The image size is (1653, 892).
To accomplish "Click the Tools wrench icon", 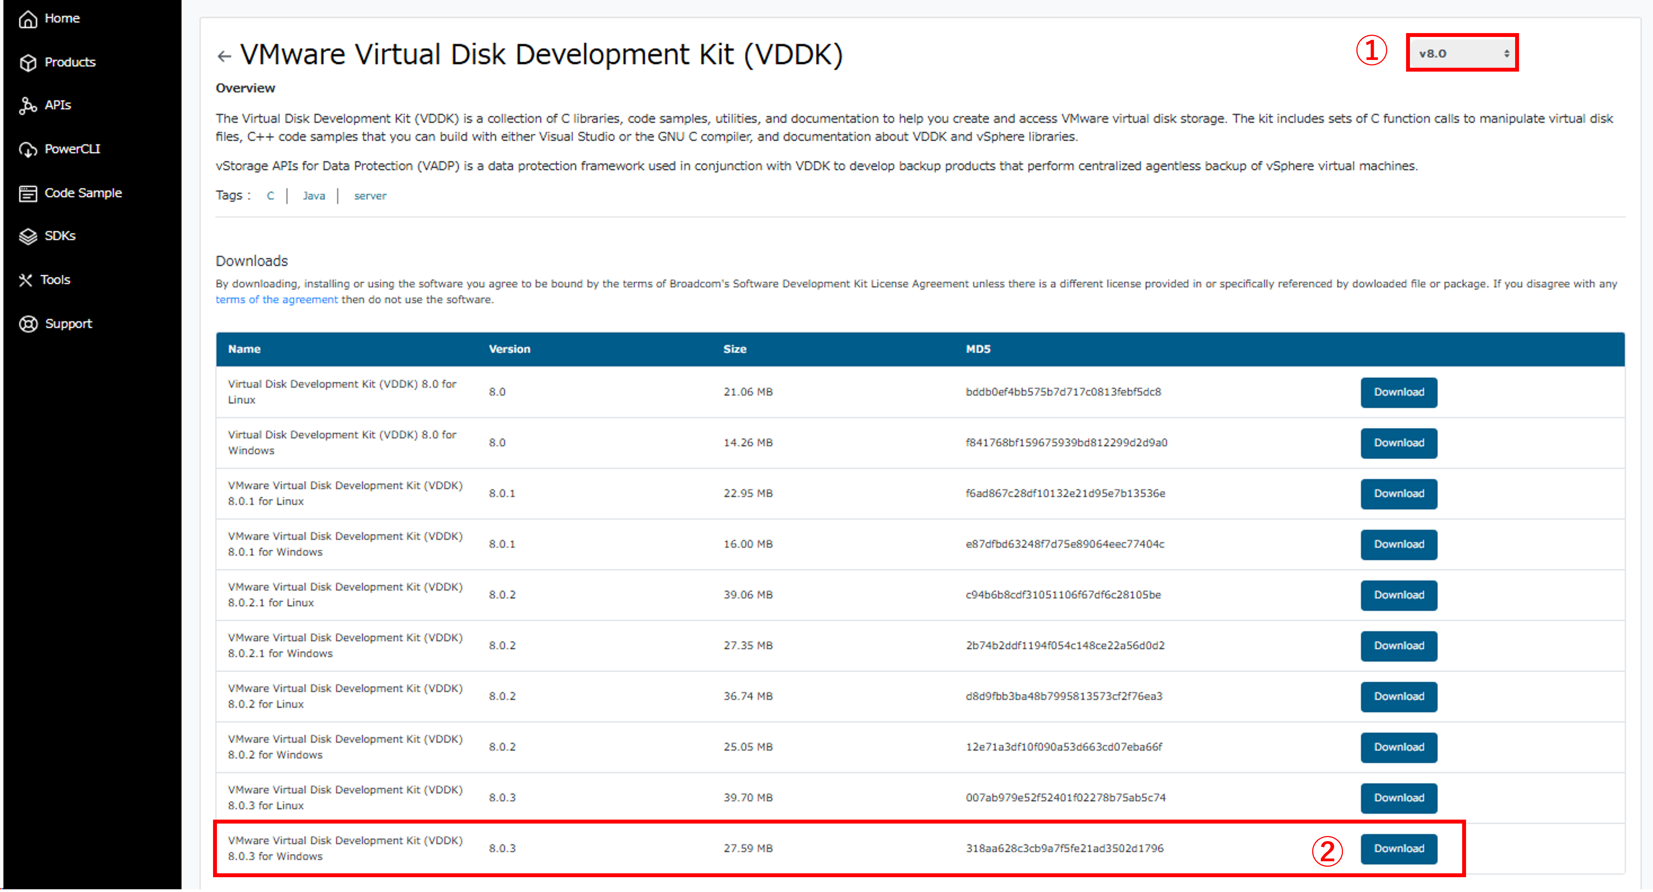I will pos(26,280).
